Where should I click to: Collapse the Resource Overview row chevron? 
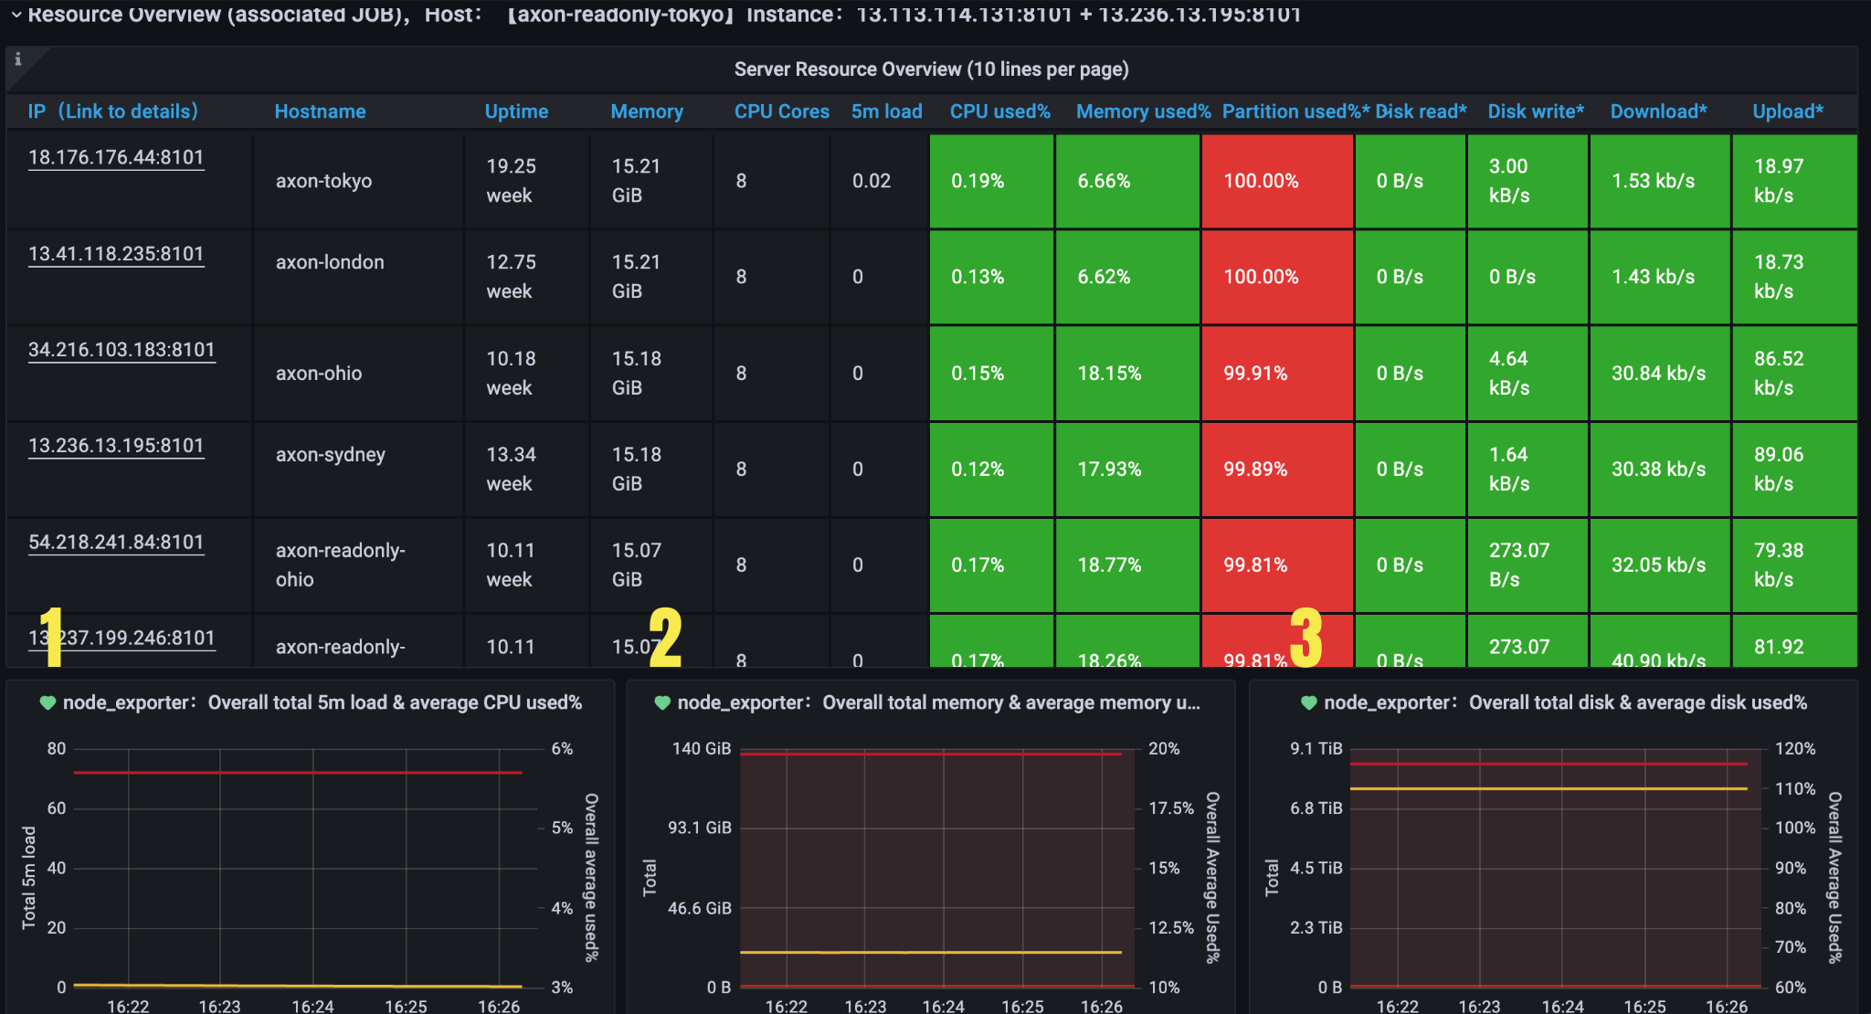(16, 15)
